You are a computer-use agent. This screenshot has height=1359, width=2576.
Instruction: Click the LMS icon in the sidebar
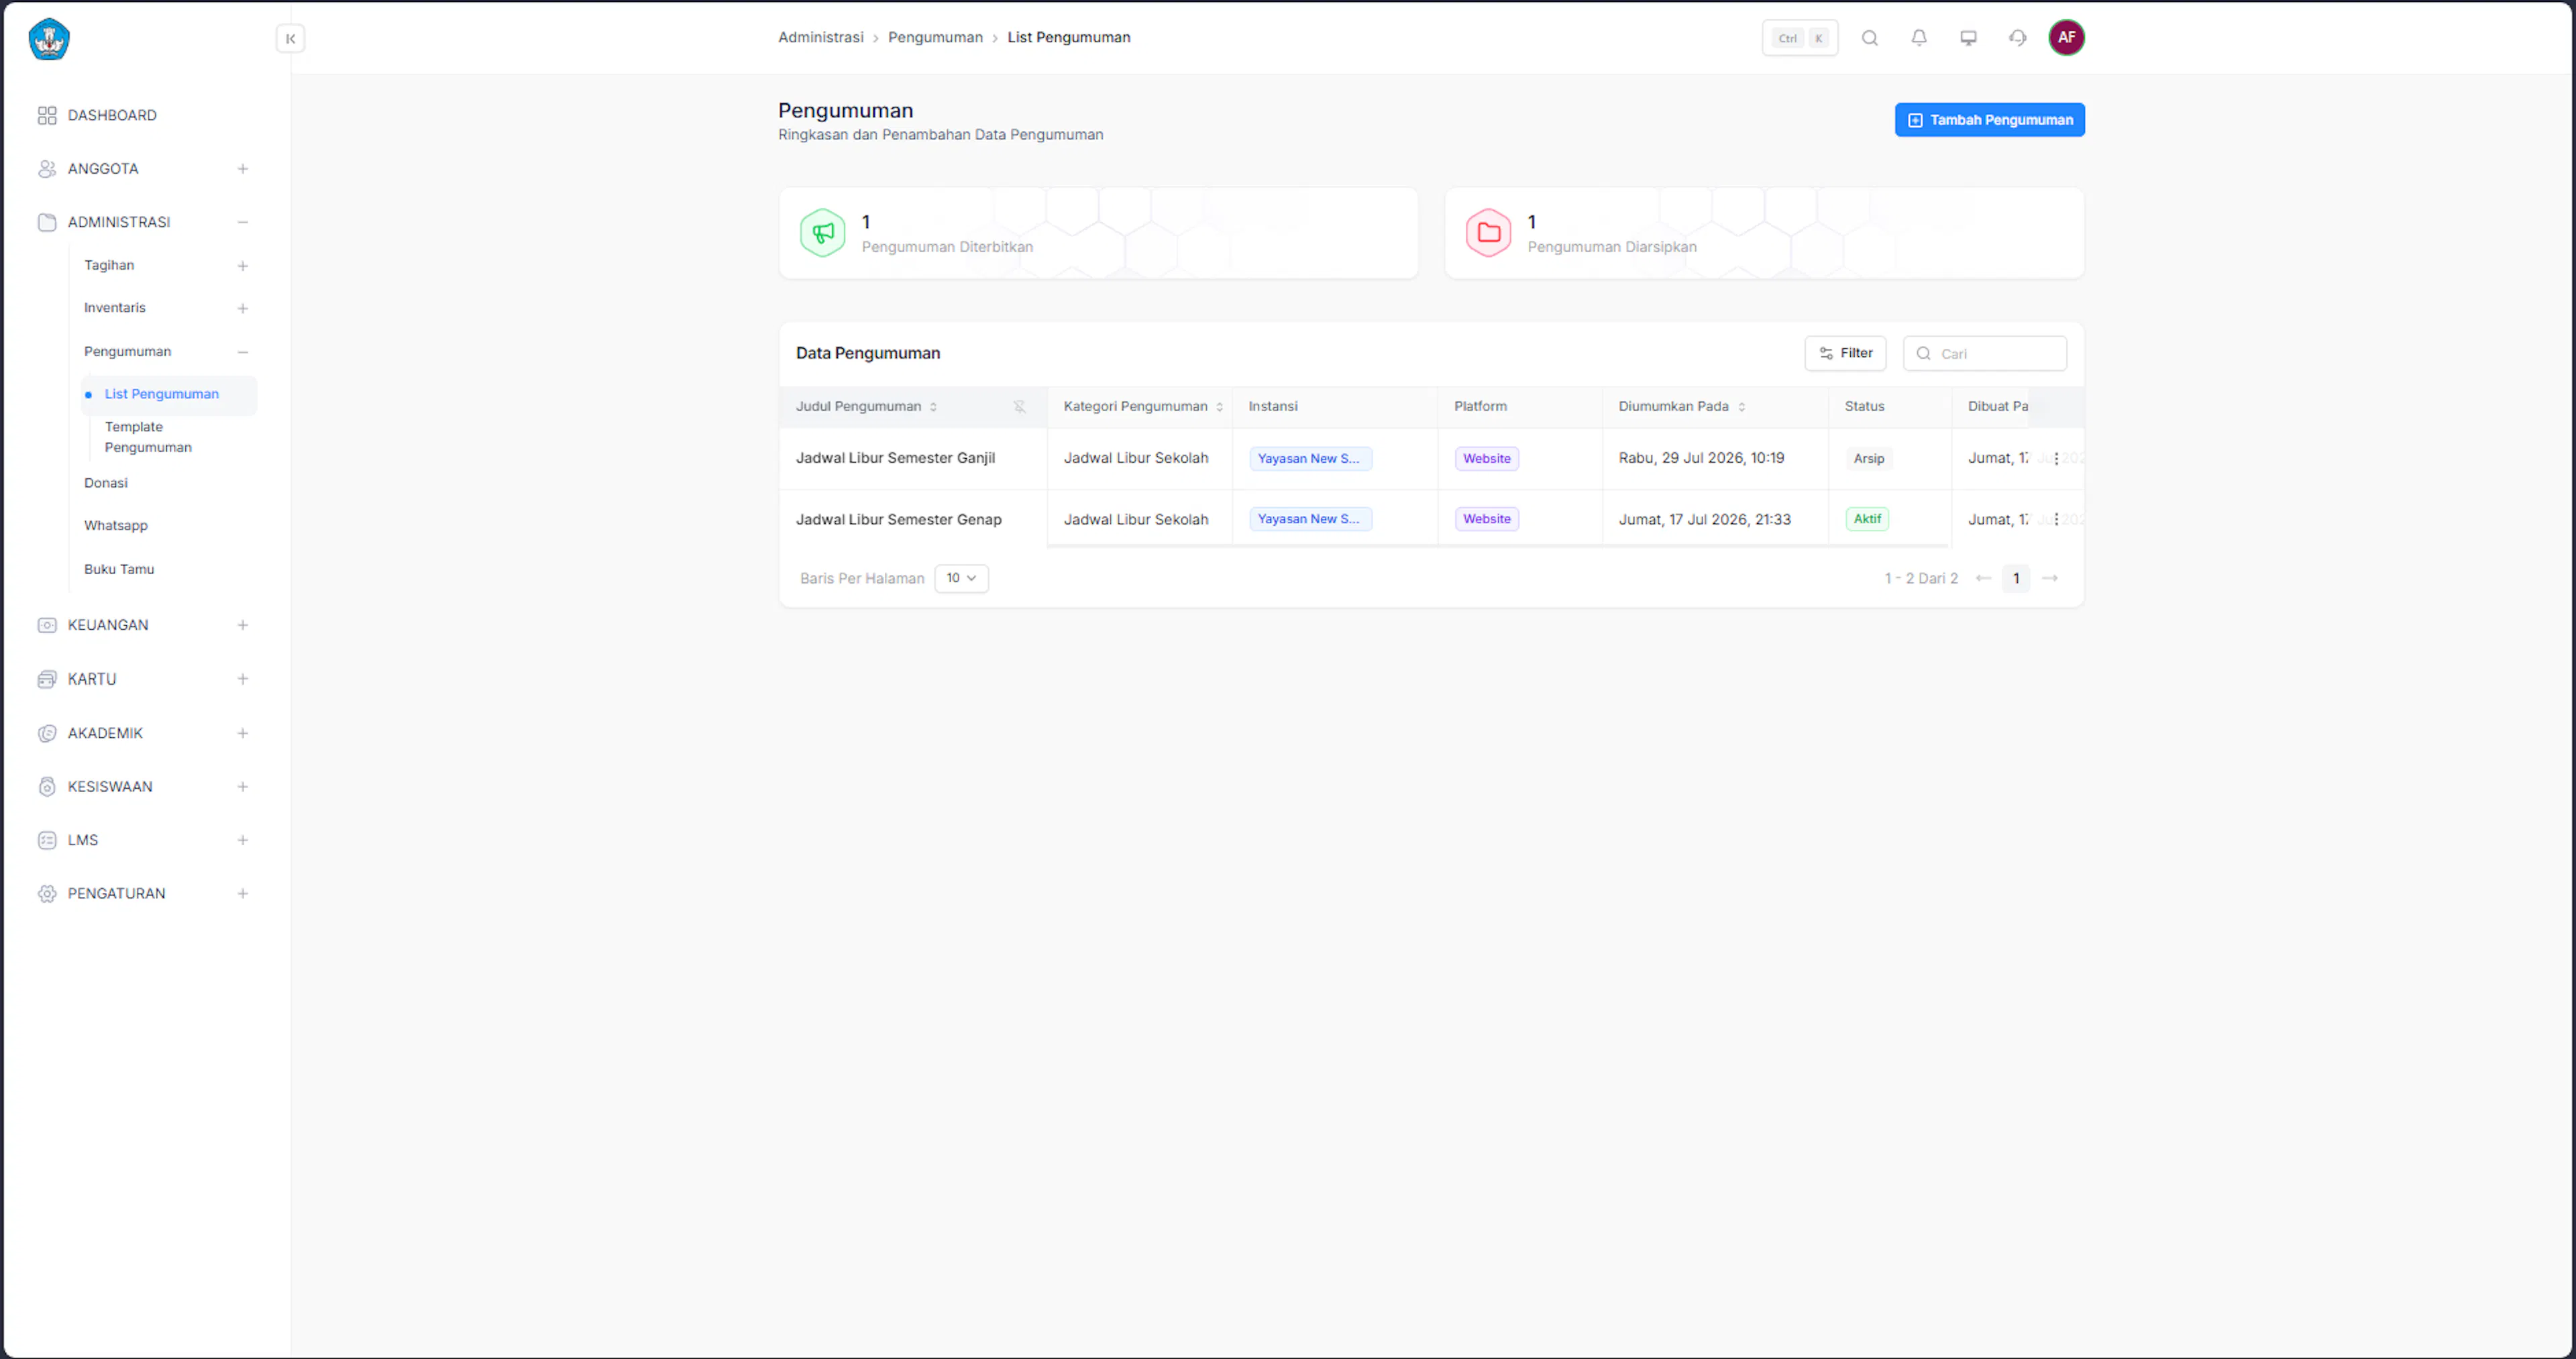pos(47,840)
